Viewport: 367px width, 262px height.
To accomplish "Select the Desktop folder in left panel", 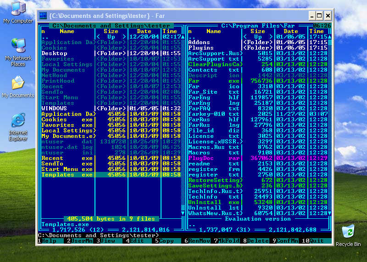I will 111,53.
